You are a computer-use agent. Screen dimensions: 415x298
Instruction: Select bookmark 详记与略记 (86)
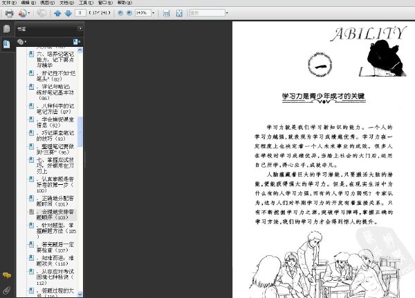[x=55, y=92]
